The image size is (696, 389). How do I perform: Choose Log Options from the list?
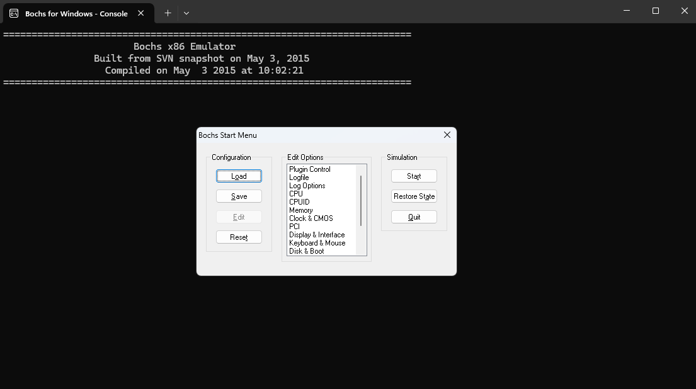pos(307,186)
